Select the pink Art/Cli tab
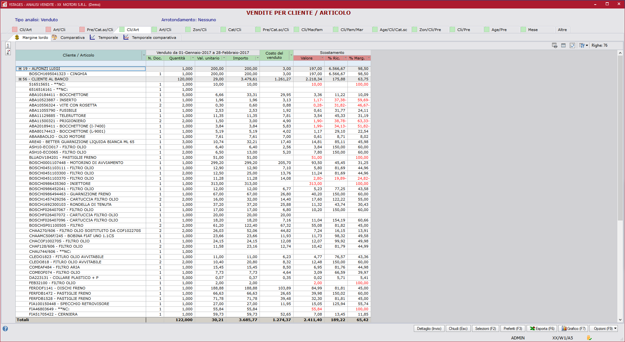Viewport: 625px width, 342px height. (x=59, y=30)
